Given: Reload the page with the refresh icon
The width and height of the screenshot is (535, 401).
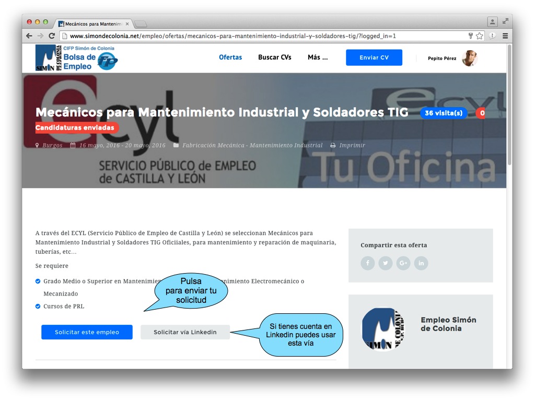Looking at the screenshot, I should 52,36.
